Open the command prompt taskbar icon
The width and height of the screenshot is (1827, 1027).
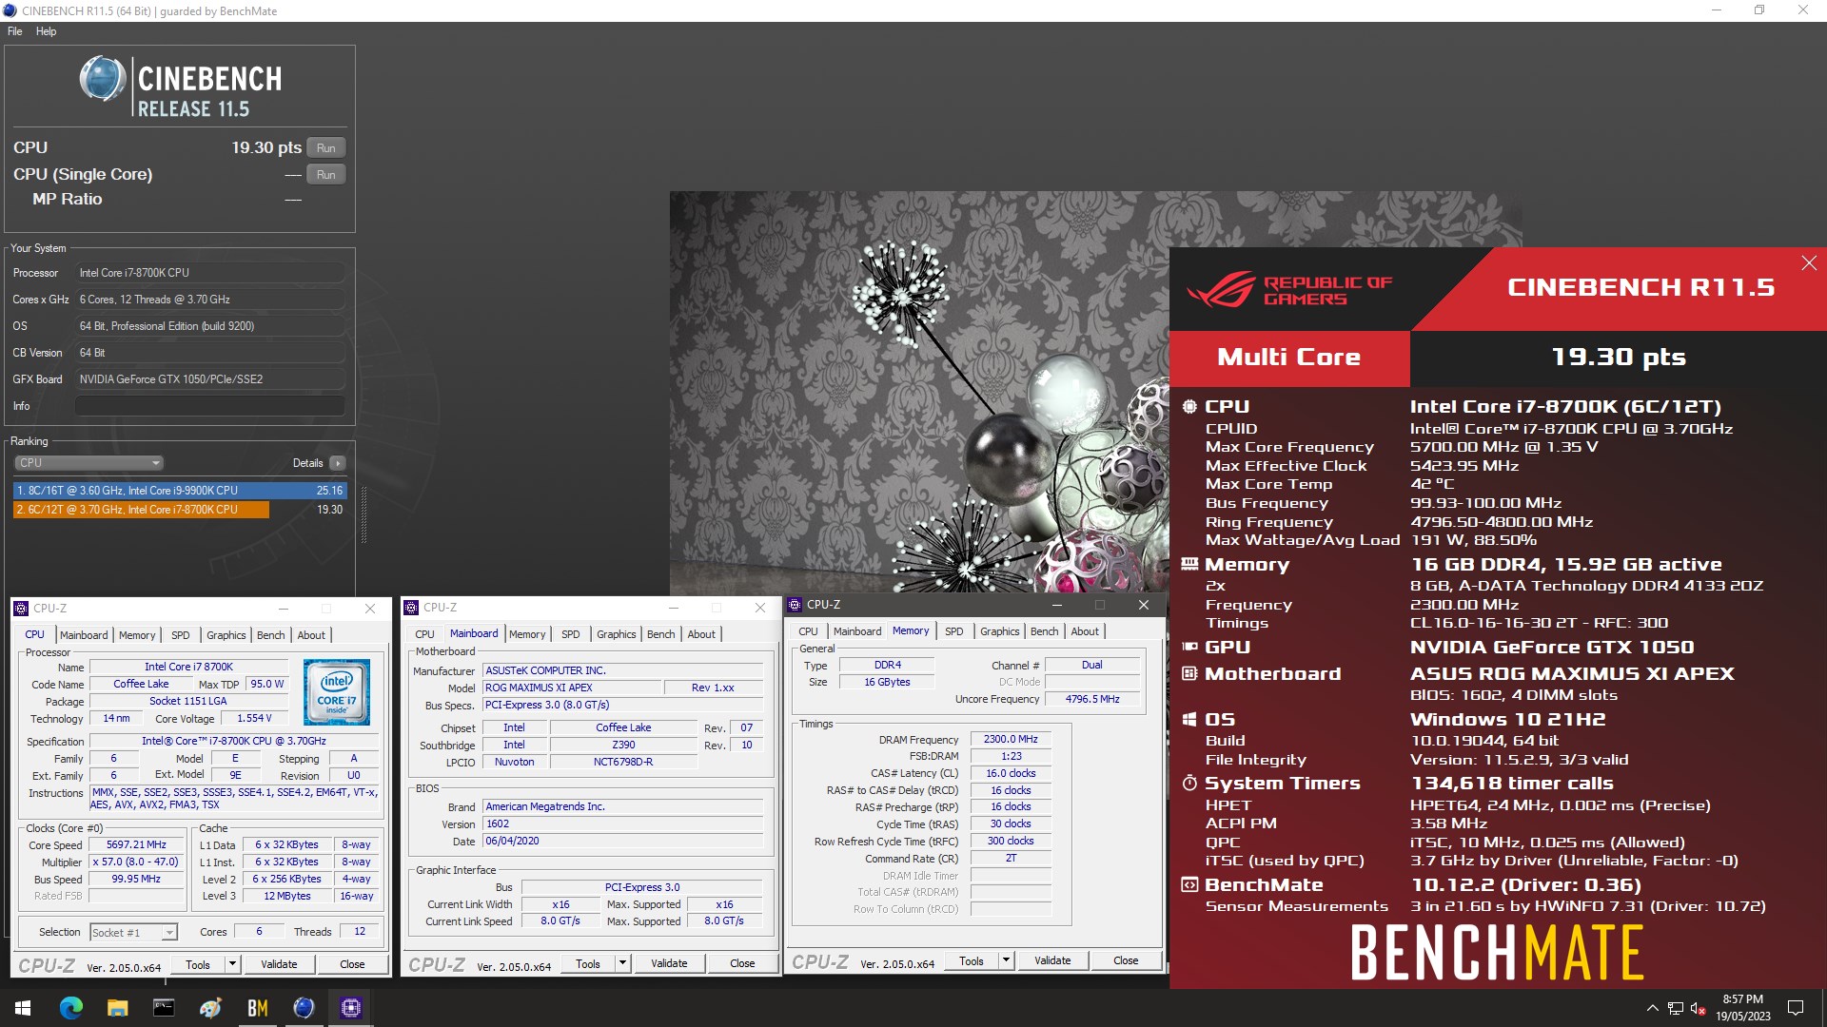coord(164,1008)
